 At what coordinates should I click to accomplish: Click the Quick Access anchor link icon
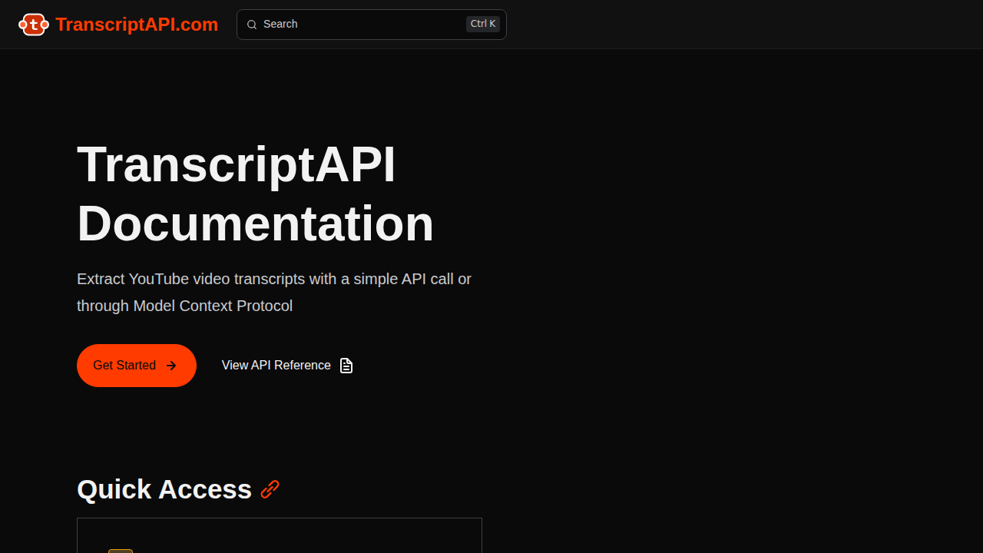(270, 489)
